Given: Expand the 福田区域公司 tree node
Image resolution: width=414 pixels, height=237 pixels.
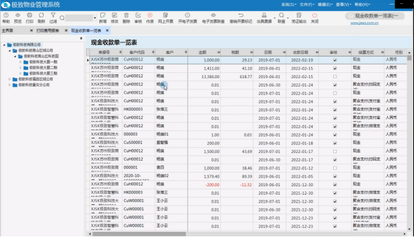Looking at the screenshot, I should pos(10,79).
